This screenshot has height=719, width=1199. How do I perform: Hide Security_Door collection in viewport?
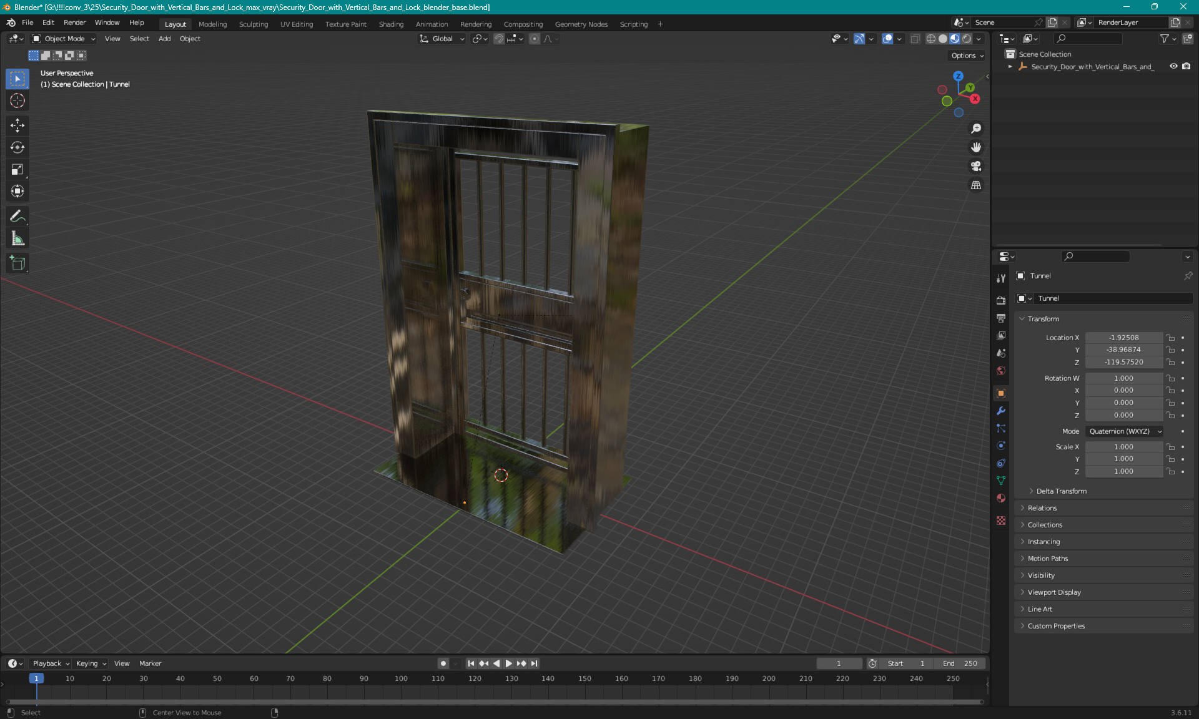tap(1173, 66)
